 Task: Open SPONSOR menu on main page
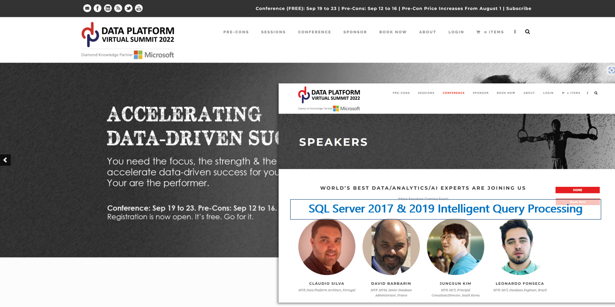click(x=355, y=32)
